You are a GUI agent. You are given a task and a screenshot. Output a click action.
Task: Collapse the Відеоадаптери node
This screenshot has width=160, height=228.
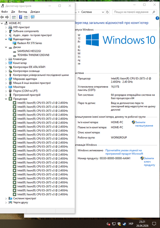pyautogui.click(x=6, y=39)
